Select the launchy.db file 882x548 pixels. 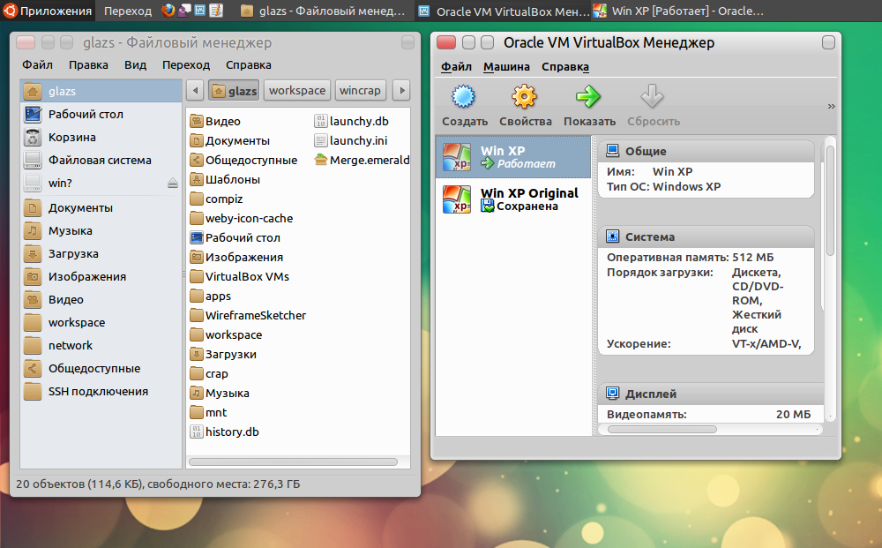coord(352,121)
